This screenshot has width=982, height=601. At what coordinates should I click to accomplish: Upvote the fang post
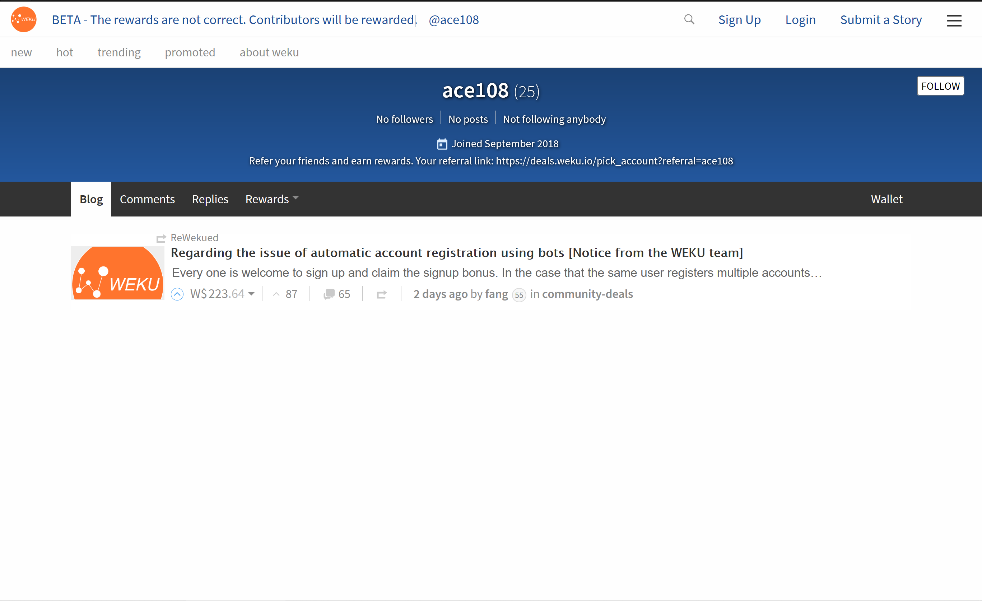pos(177,294)
